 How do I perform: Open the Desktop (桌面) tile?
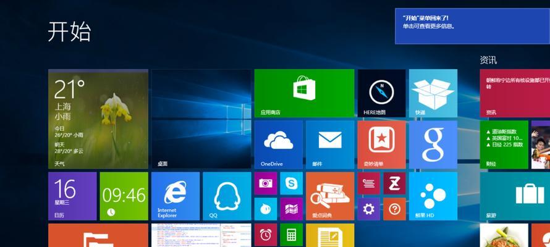201,119
